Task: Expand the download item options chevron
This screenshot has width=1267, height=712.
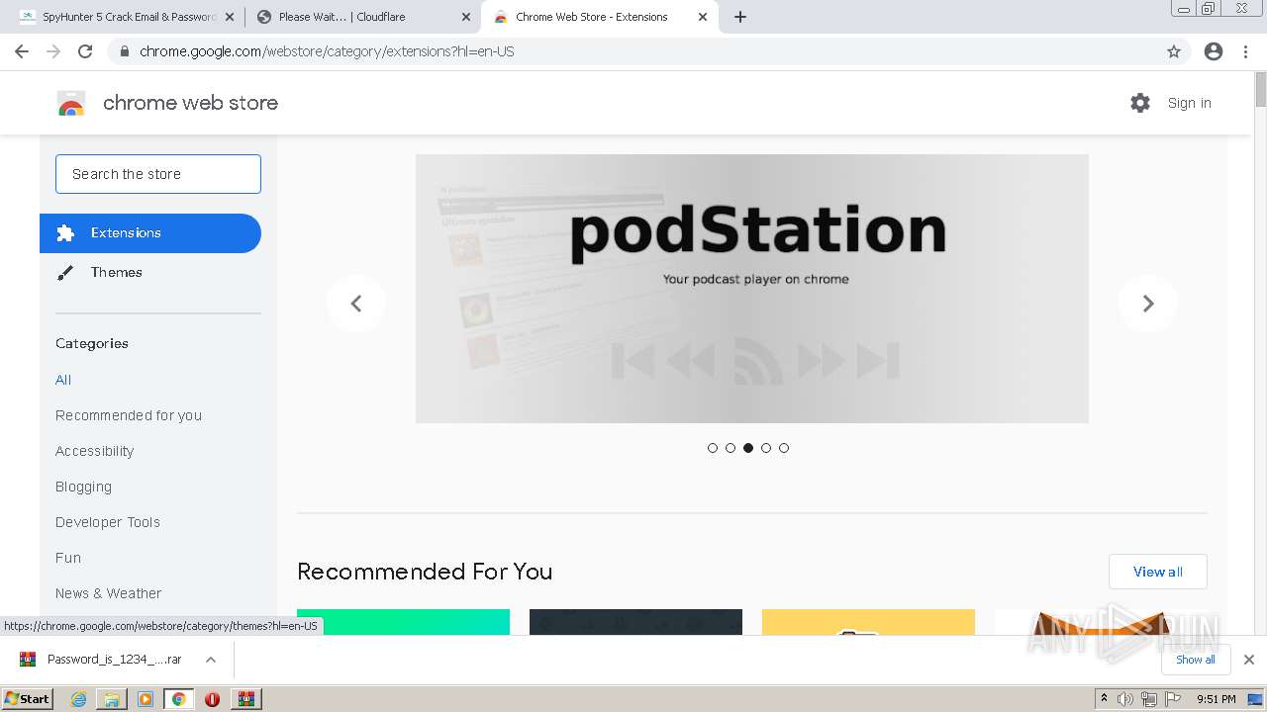Action: pos(211,660)
